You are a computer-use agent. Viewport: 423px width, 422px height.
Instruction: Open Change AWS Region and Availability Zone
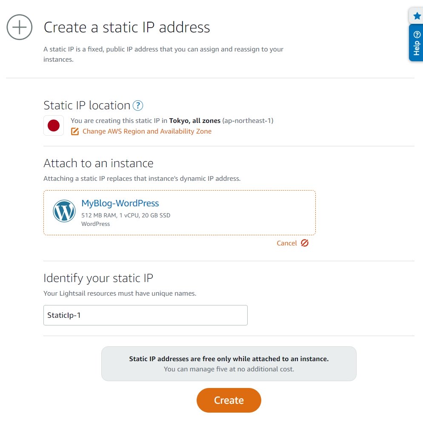pyautogui.click(x=147, y=131)
